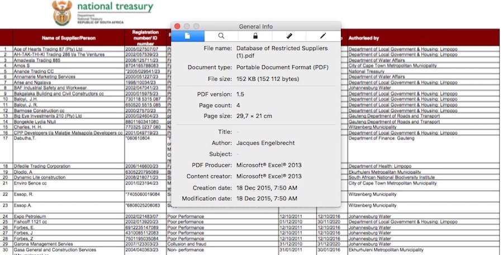Click 'South African National Biodiversity Institute' cell
Viewport: 503px width, 255px height.
(x=392, y=177)
